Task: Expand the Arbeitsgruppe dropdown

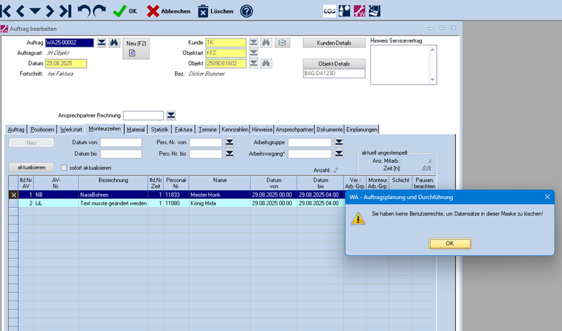Action: point(339,143)
